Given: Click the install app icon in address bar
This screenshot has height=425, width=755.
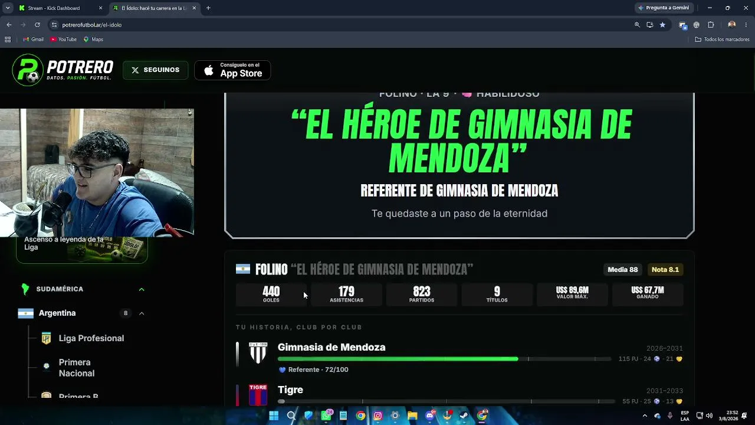Looking at the screenshot, I should pos(649,25).
